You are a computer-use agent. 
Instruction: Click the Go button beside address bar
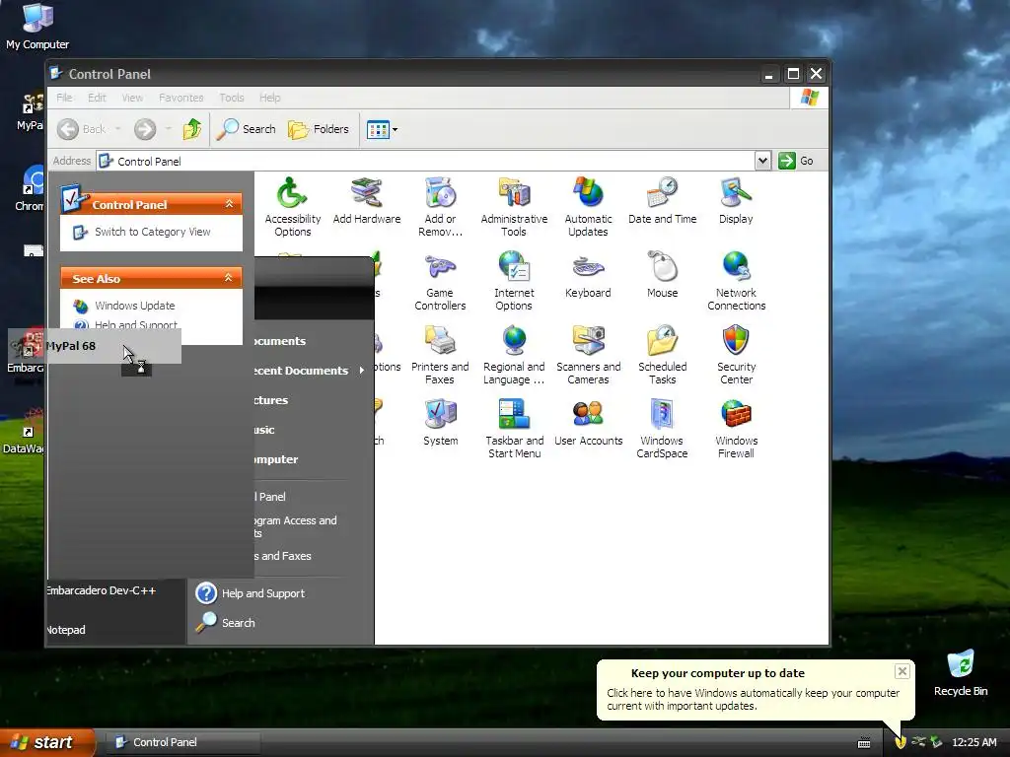pos(796,161)
